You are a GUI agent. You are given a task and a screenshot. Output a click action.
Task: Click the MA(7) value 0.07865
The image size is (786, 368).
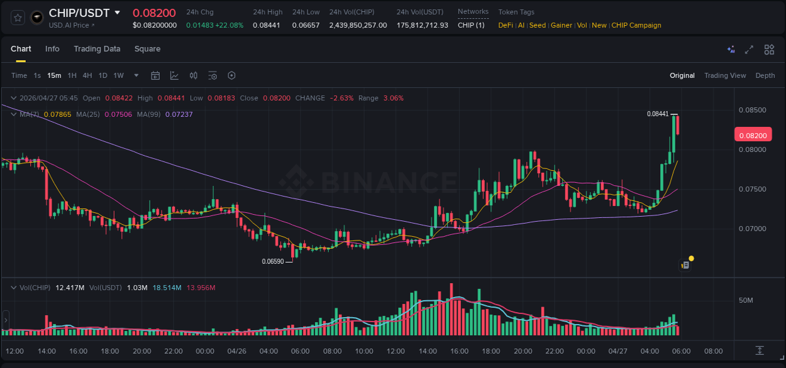[58, 114]
